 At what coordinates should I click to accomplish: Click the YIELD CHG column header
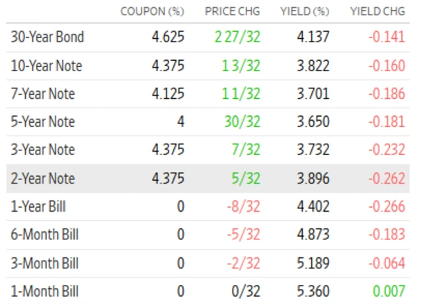click(377, 12)
